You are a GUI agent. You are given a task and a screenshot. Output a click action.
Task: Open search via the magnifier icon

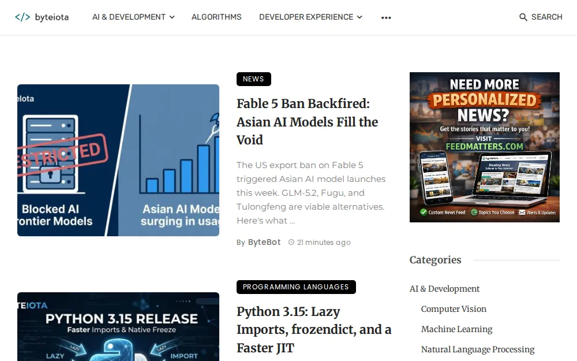[523, 17]
